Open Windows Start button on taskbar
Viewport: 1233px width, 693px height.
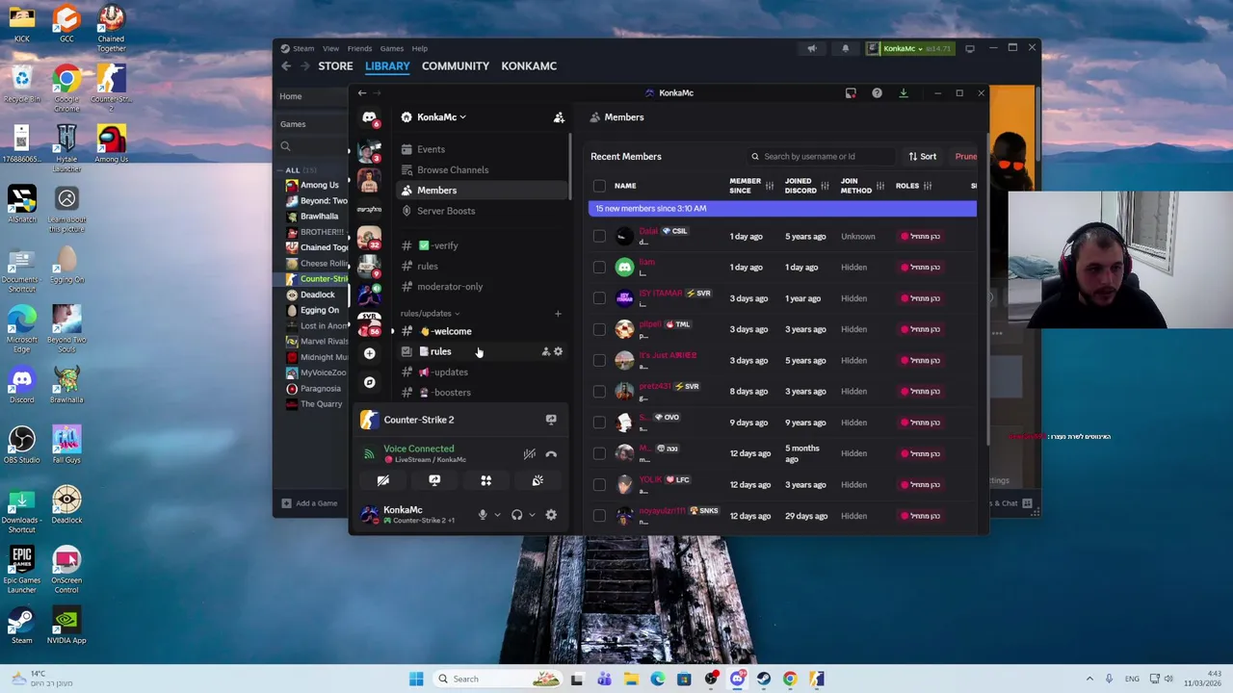pos(416,679)
